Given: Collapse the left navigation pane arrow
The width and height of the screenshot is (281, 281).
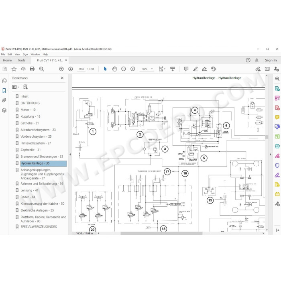Looking at the screenshot, I should (70, 154).
